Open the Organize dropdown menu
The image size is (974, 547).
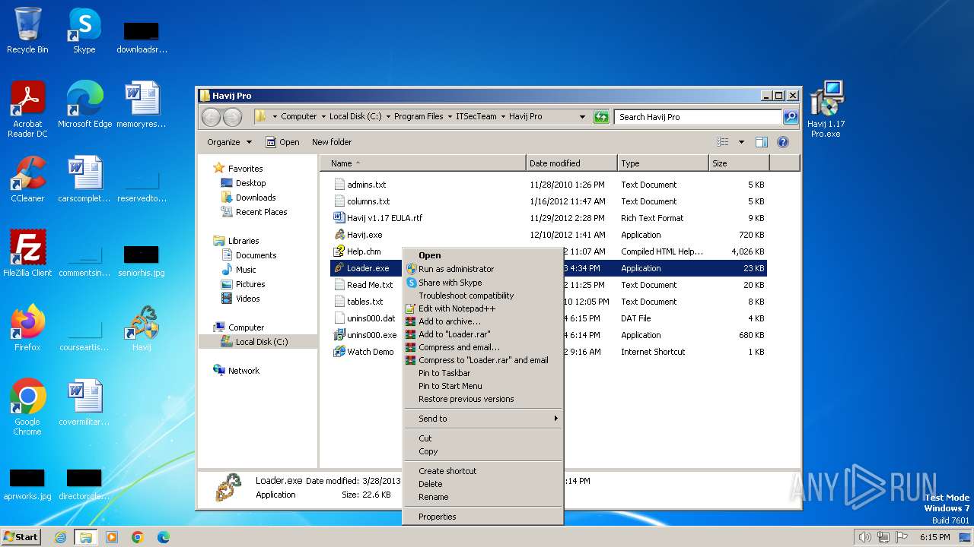tap(229, 142)
